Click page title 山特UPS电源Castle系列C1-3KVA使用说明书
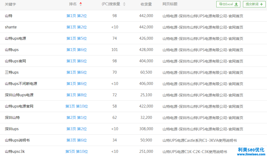Viewport: 267px width, 157px height. pyautogui.click(x=200, y=140)
